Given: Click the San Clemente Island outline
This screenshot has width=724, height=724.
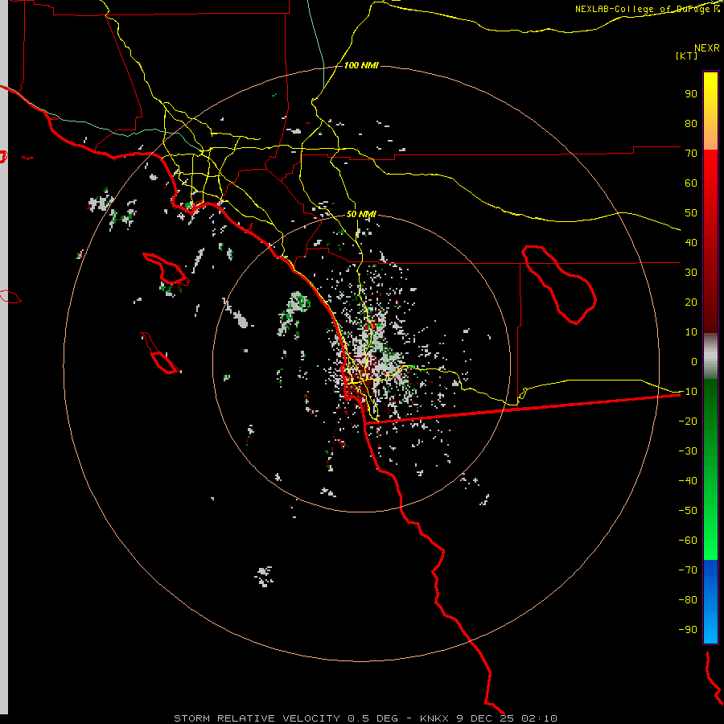Looking at the screenshot, I should [160, 353].
